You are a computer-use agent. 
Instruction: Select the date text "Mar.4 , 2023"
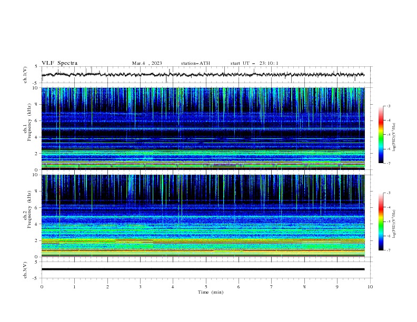[147, 63]
